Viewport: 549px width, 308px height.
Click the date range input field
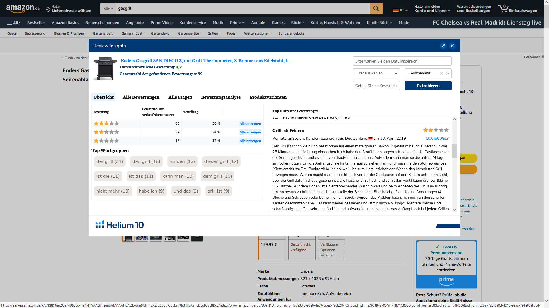point(402,61)
